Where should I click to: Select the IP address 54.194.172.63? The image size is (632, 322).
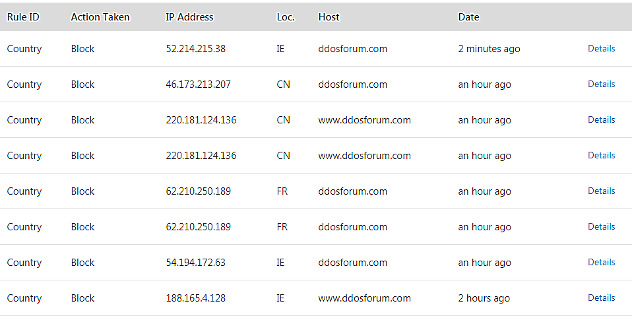[195, 263]
